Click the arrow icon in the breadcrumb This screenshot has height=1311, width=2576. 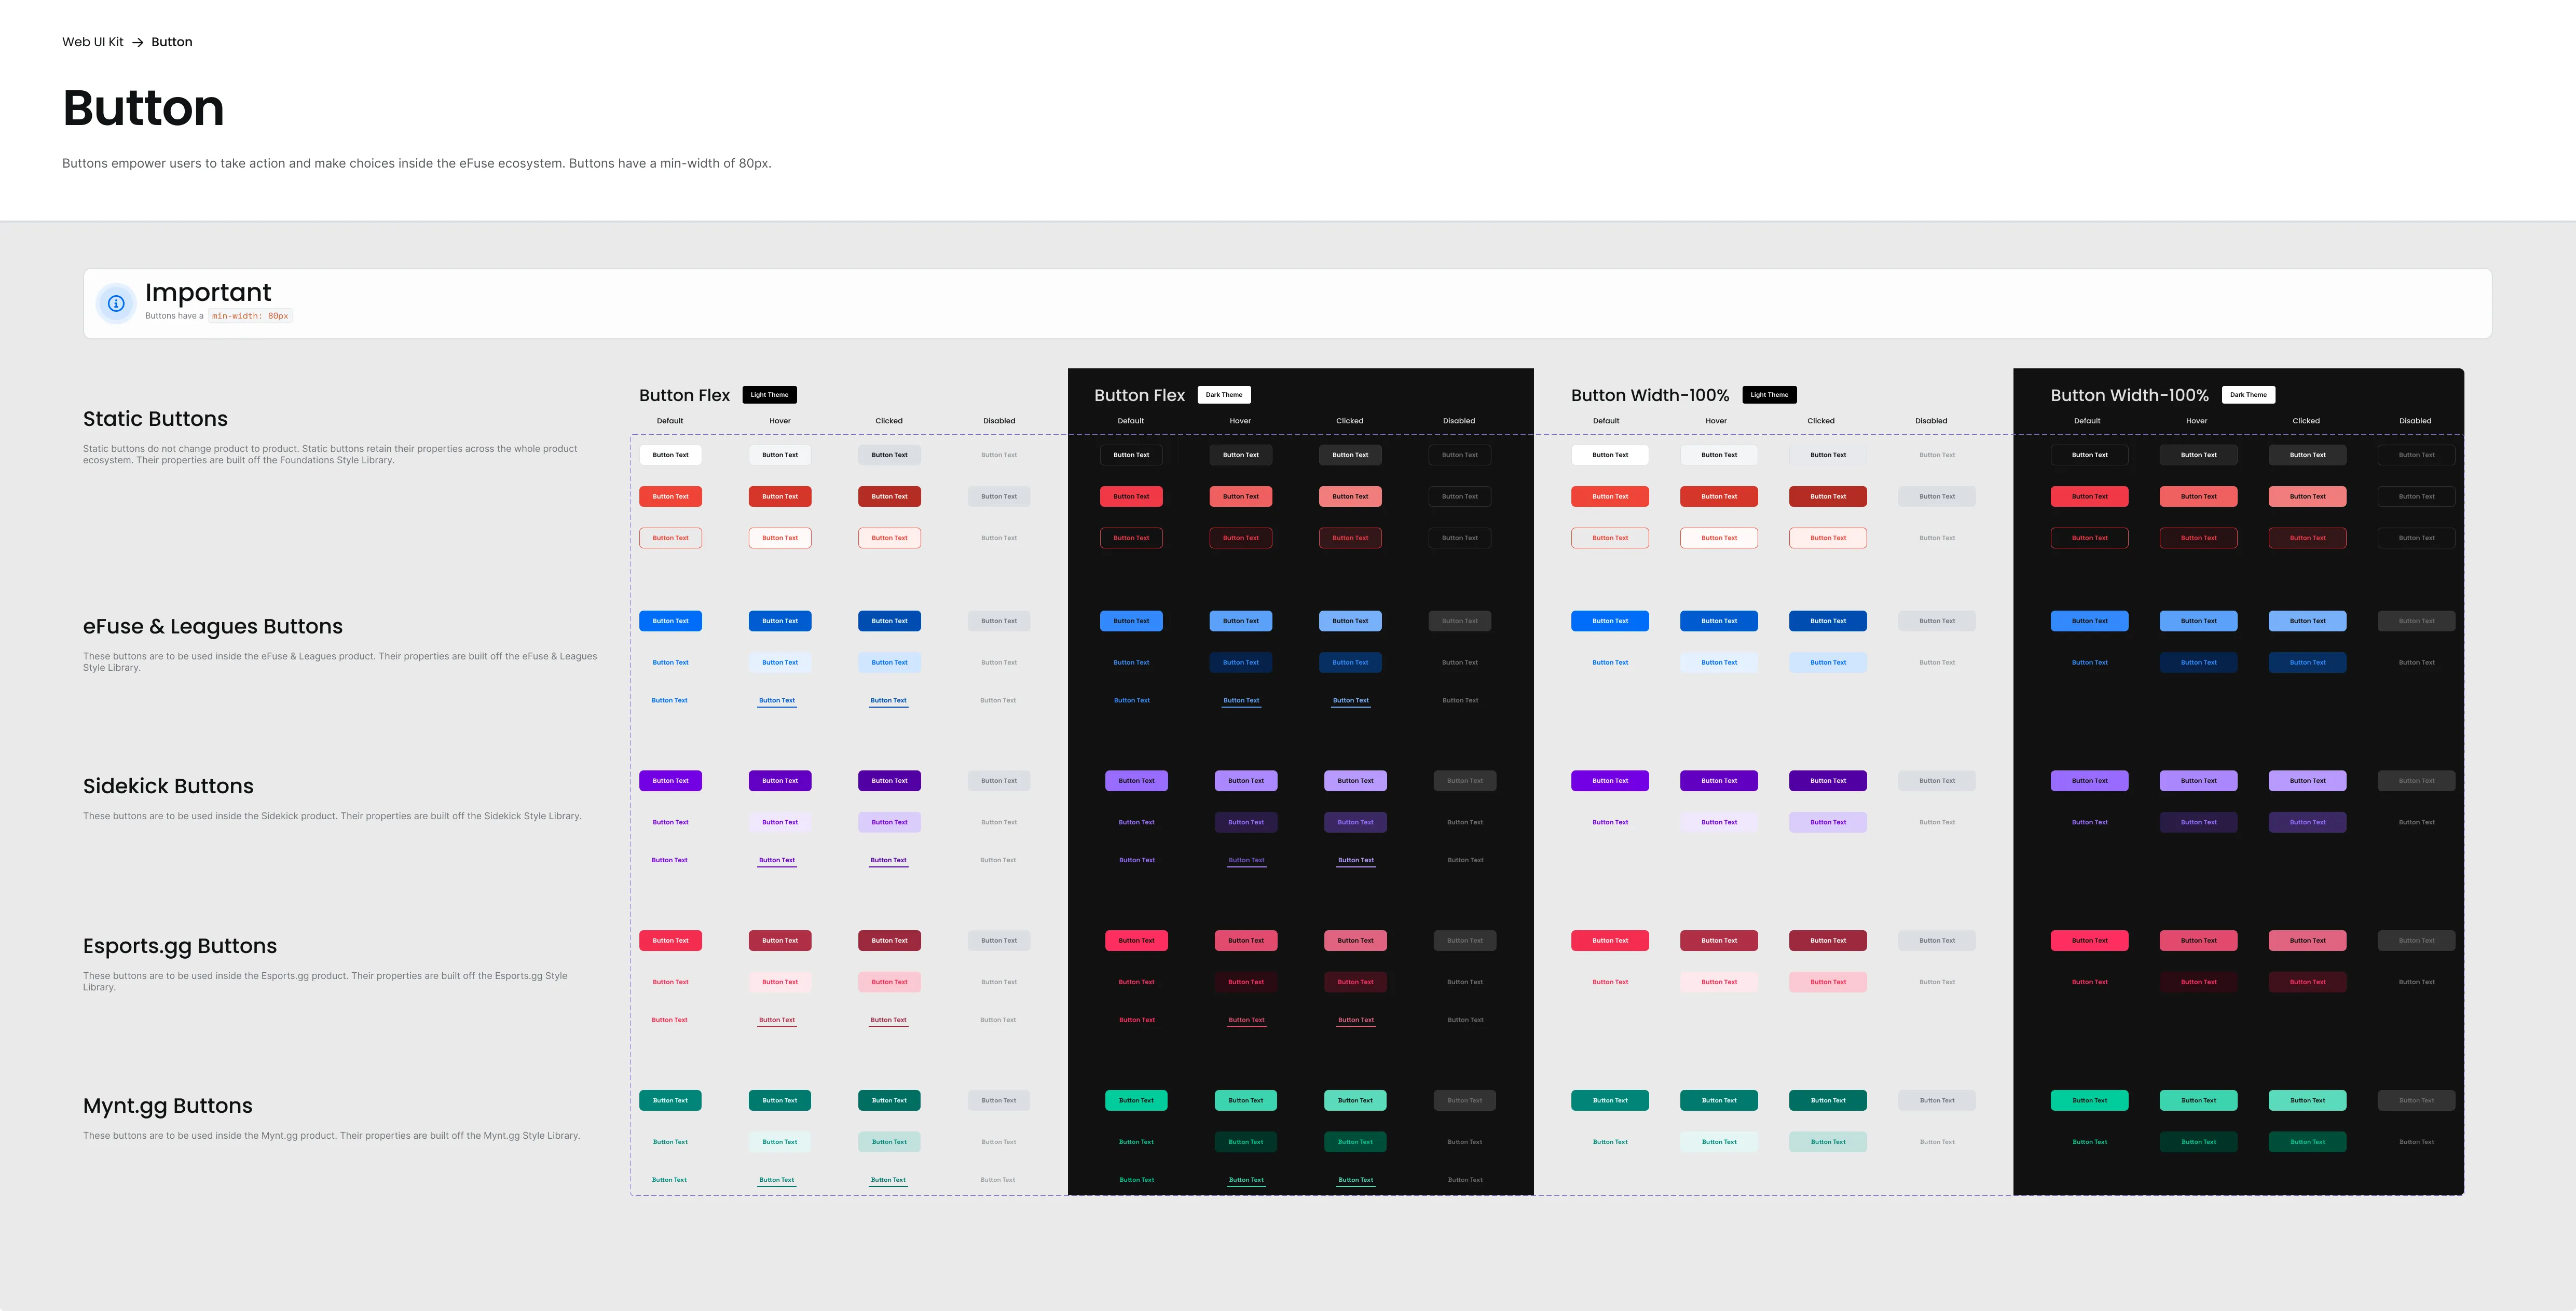(137, 42)
